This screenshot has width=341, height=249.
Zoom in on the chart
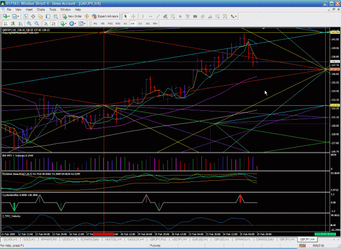click(29, 23)
